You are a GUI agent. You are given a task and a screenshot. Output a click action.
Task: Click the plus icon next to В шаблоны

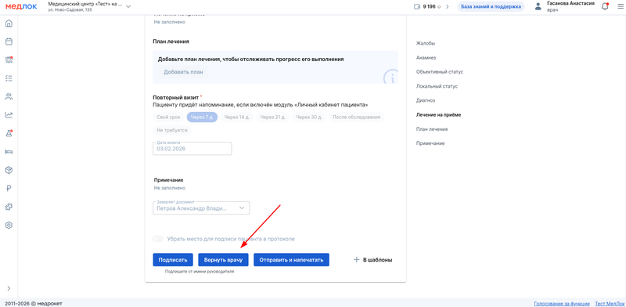click(357, 260)
